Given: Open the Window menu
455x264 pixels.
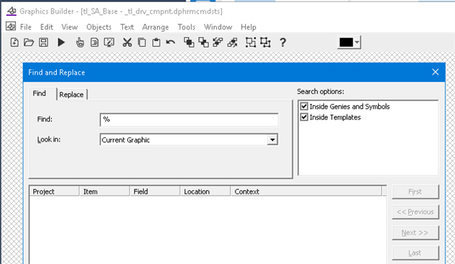Looking at the screenshot, I should point(218,27).
